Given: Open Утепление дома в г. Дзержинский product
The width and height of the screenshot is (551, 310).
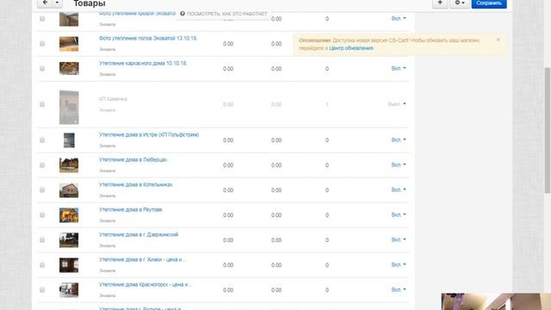Looking at the screenshot, I should click(x=139, y=235).
